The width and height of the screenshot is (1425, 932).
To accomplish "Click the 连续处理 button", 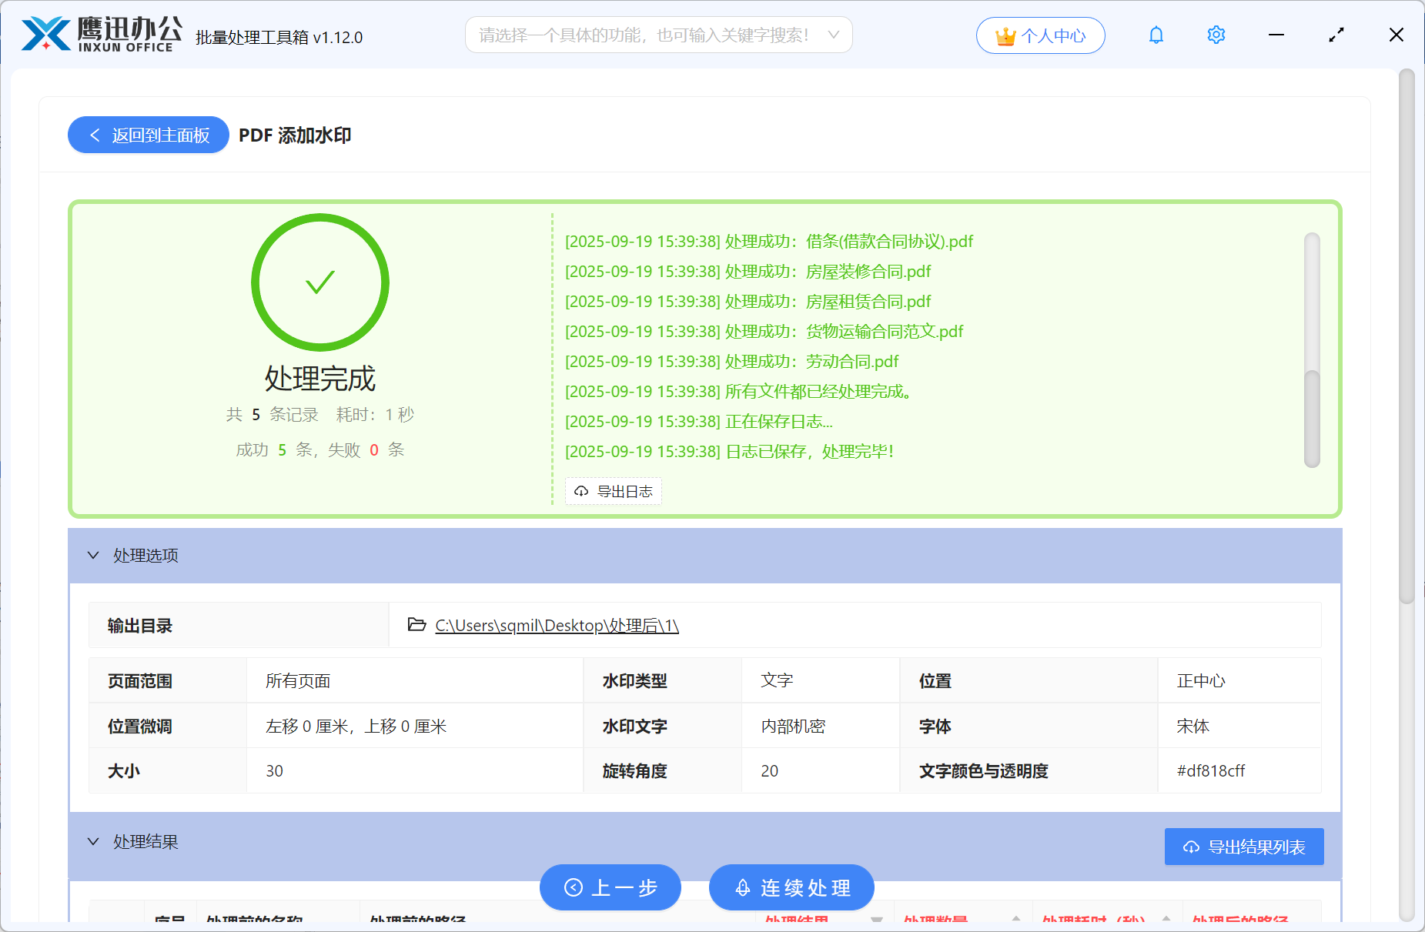I will (791, 887).
